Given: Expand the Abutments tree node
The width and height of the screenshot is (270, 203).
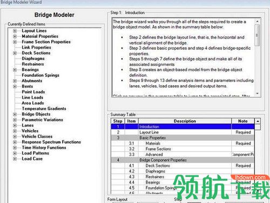Looking at the screenshot, I should click(x=15, y=81).
